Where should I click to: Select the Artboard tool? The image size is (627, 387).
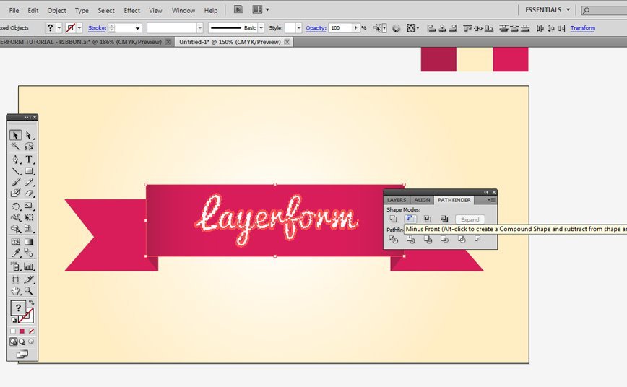(16, 280)
